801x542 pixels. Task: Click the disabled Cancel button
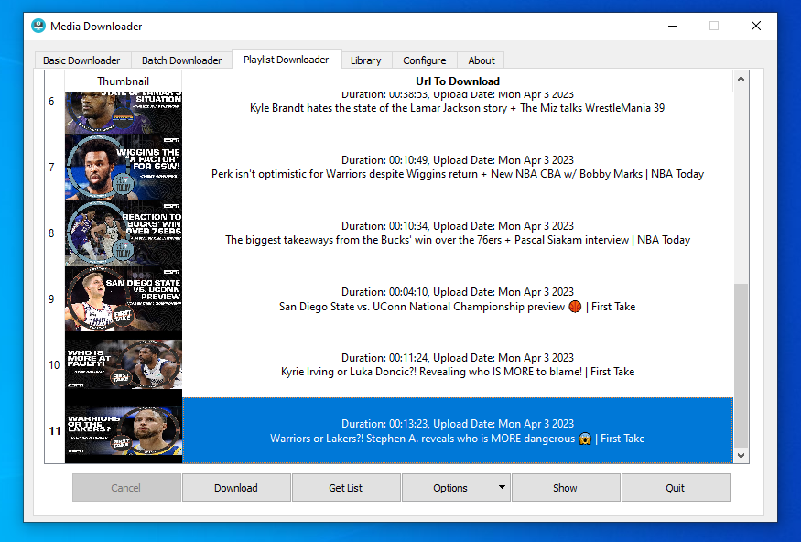pos(126,488)
